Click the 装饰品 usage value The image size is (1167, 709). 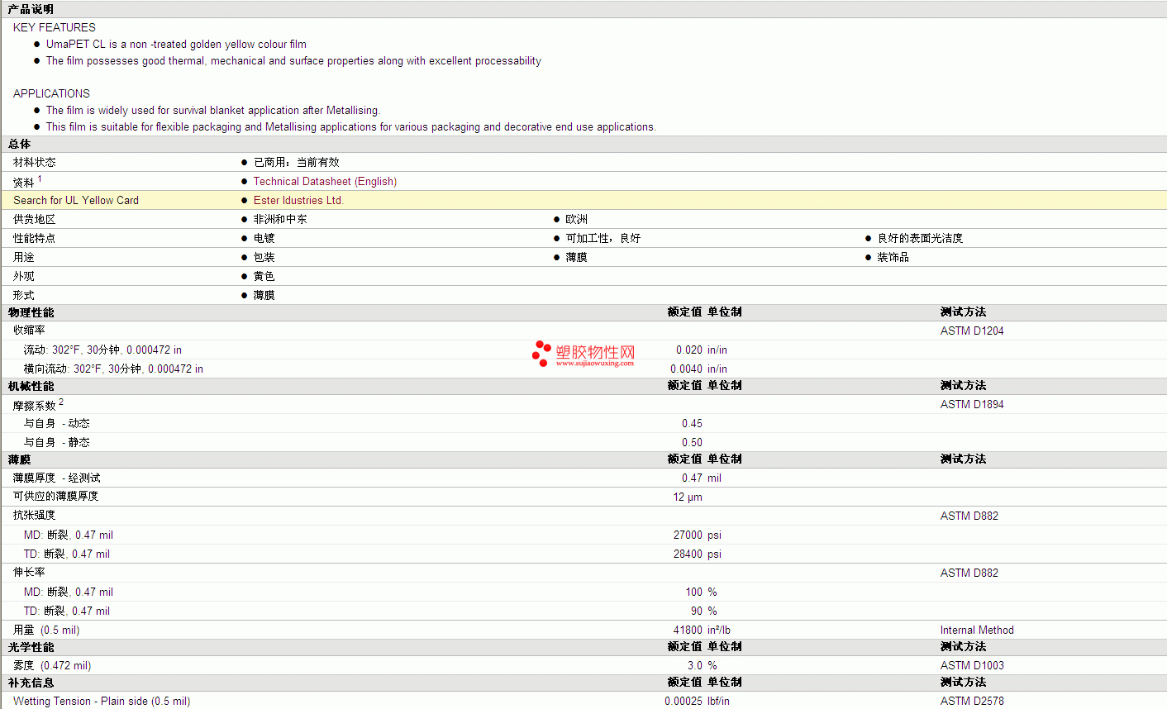click(x=893, y=257)
